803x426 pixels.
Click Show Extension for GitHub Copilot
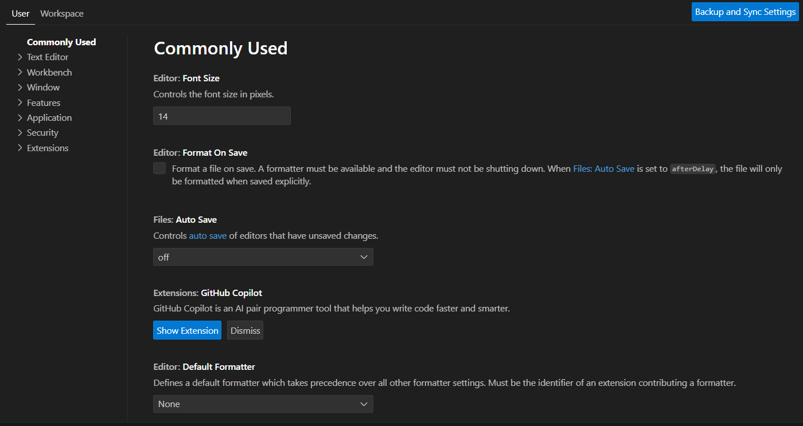[188, 330]
